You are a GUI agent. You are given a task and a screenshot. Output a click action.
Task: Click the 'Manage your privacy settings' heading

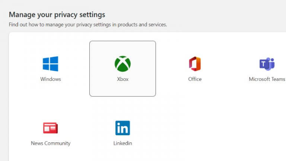click(57, 15)
